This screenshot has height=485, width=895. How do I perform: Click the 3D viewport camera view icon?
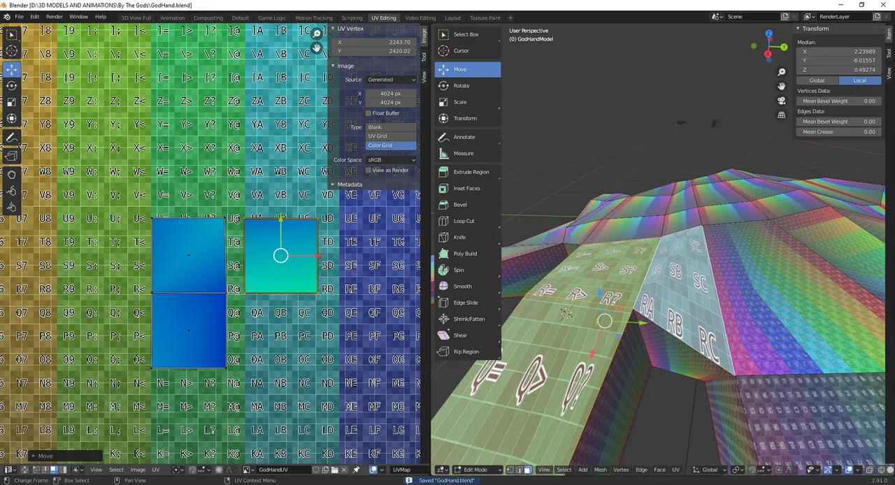coord(782,101)
